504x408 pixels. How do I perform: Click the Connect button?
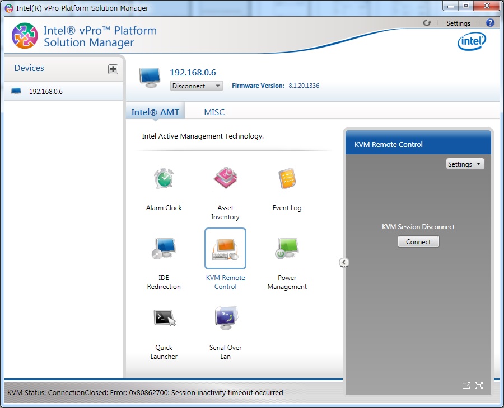tap(418, 242)
